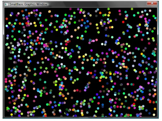The height and width of the screenshot is (121, 162).
Task: Click the olive-green dot at top edge right side
Action: [x=132, y=9]
